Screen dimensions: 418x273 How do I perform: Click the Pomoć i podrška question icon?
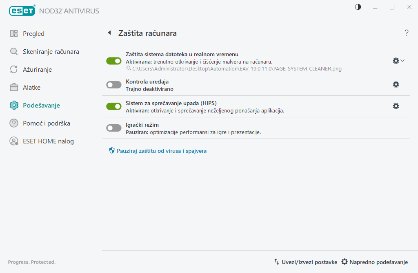click(14, 123)
